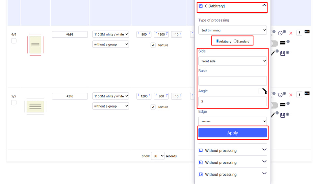Click the EVA icon in row 5/5
The width and height of the screenshot is (329, 184).
[307, 93]
